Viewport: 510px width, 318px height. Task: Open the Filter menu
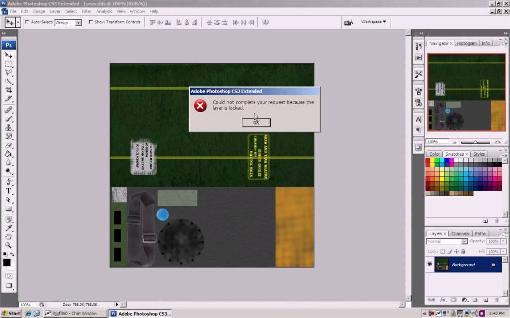[x=87, y=11]
